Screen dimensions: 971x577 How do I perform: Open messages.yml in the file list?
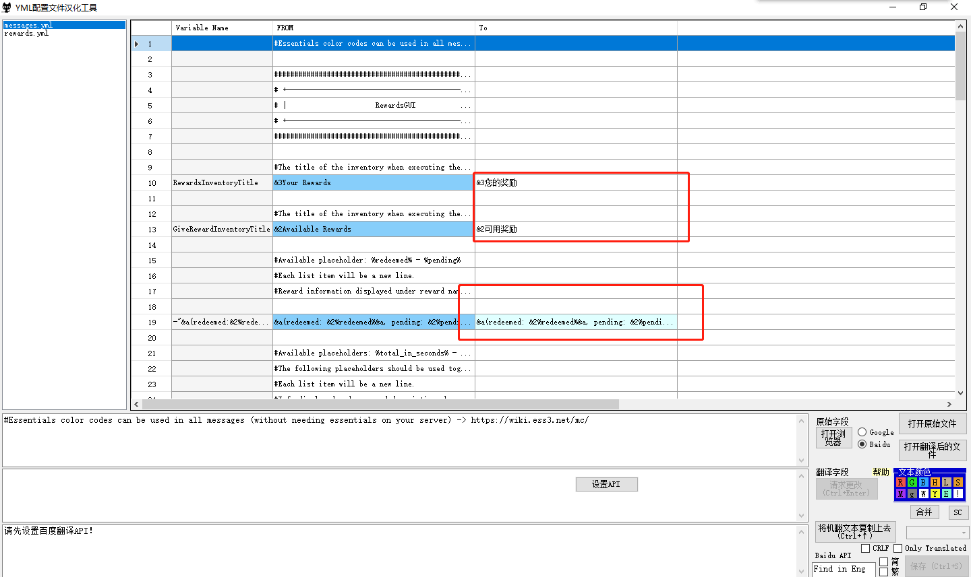tap(28, 25)
